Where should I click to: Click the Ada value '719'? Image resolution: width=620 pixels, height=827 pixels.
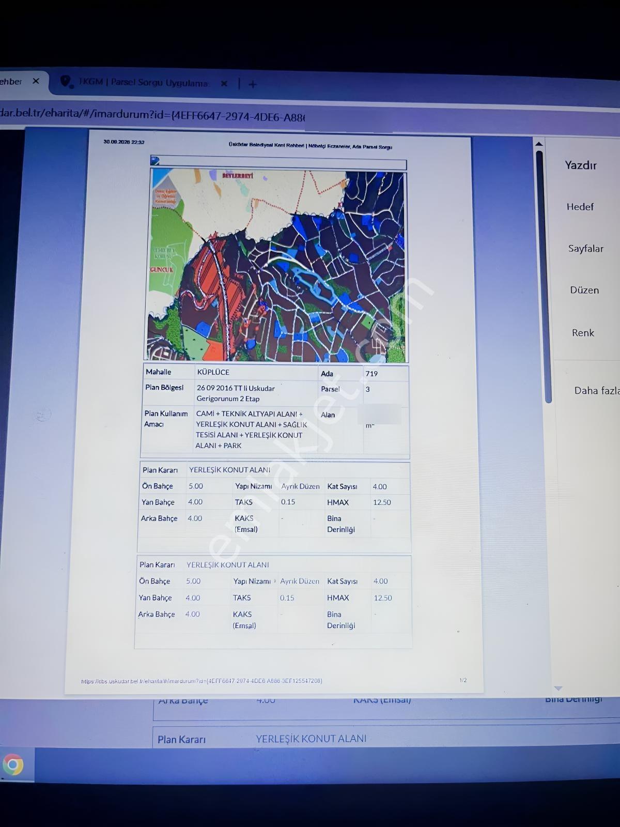coord(371,374)
